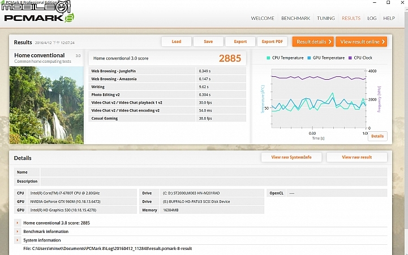Click the score value 2885
The height and width of the screenshot is (255, 408).
tap(230, 58)
